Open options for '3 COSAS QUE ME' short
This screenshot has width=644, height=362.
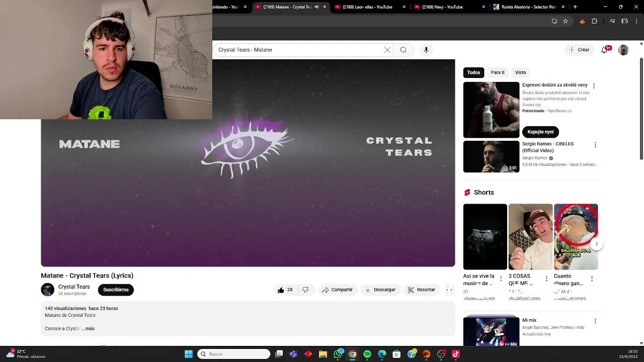(546, 279)
